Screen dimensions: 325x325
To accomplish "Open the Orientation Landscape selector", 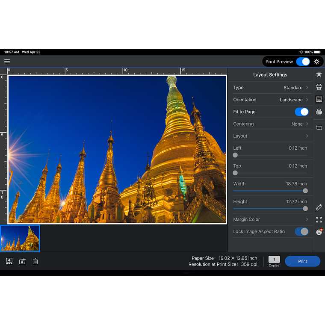I will (270, 100).
